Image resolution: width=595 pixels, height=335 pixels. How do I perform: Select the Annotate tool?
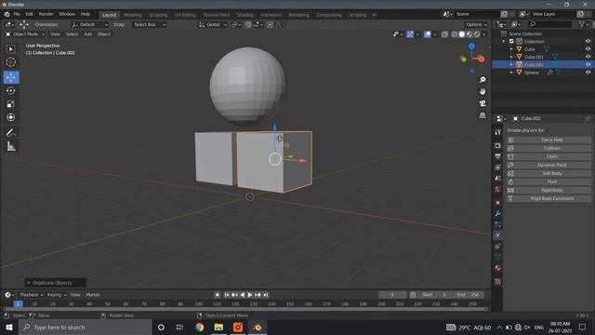coord(10,132)
